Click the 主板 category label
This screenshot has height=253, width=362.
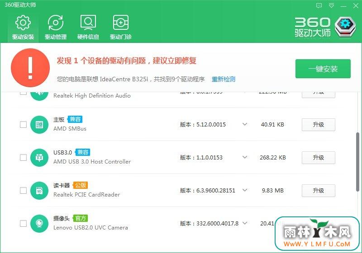click(x=59, y=120)
